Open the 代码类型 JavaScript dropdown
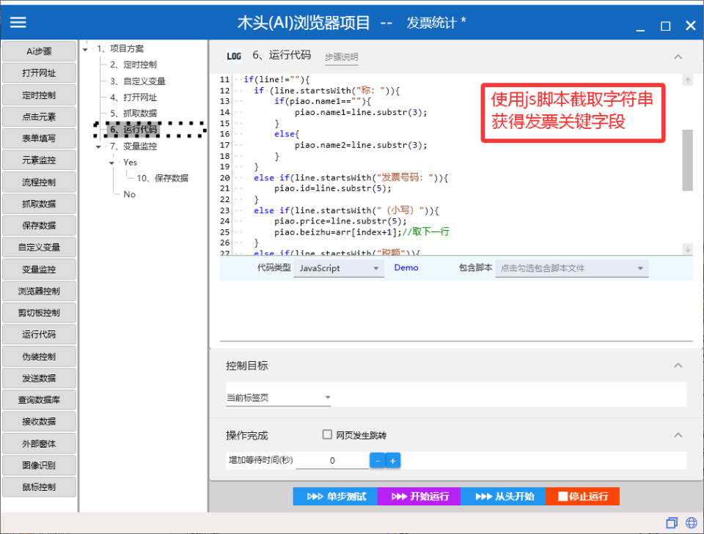 coord(339,268)
